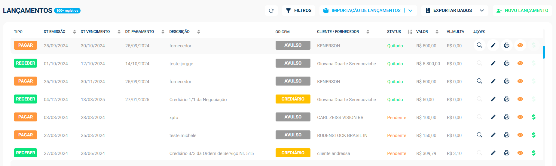Sort by the CLIENTE / FORNECEDOR column header
This screenshot has width=556, height=166.
coord(338,32)
